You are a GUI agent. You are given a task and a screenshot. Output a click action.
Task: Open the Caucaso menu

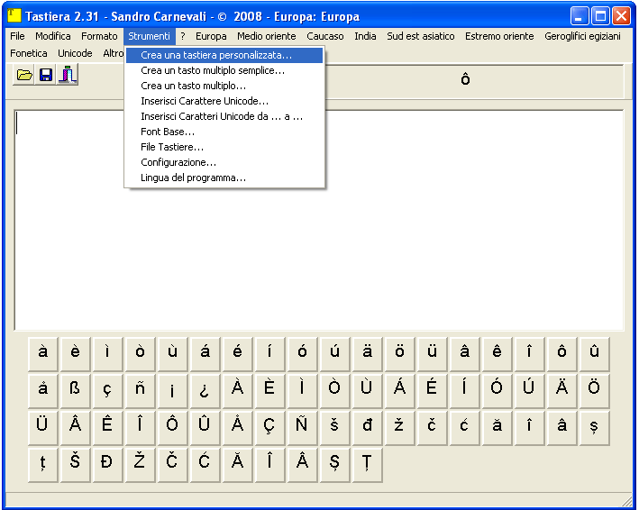pyautogui.click(x=325, y=36)
